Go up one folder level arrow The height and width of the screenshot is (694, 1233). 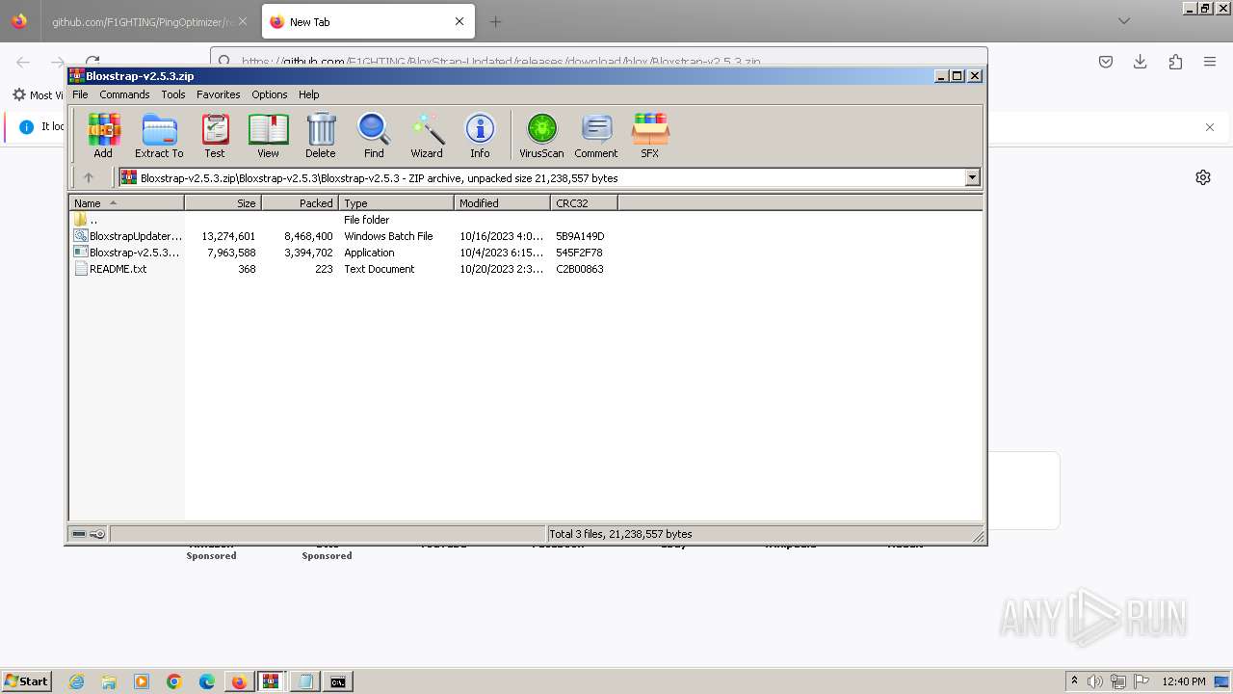[x=89, y=177]
